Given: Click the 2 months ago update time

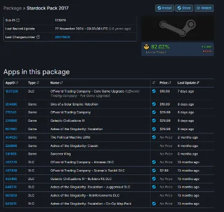Looking at the screenshot, I should click(188, 137).
